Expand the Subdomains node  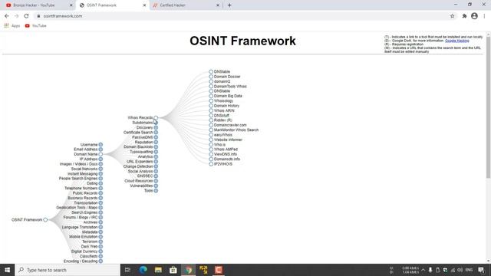click(156, 123)
